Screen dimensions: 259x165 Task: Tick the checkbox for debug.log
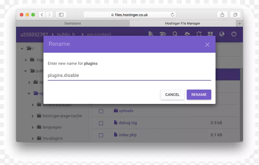101,123
